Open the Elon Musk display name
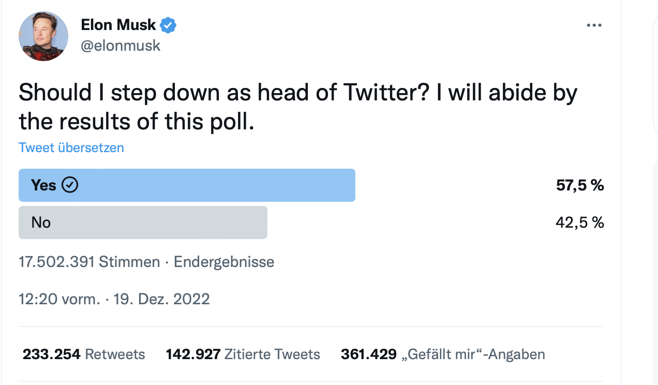 118,24
